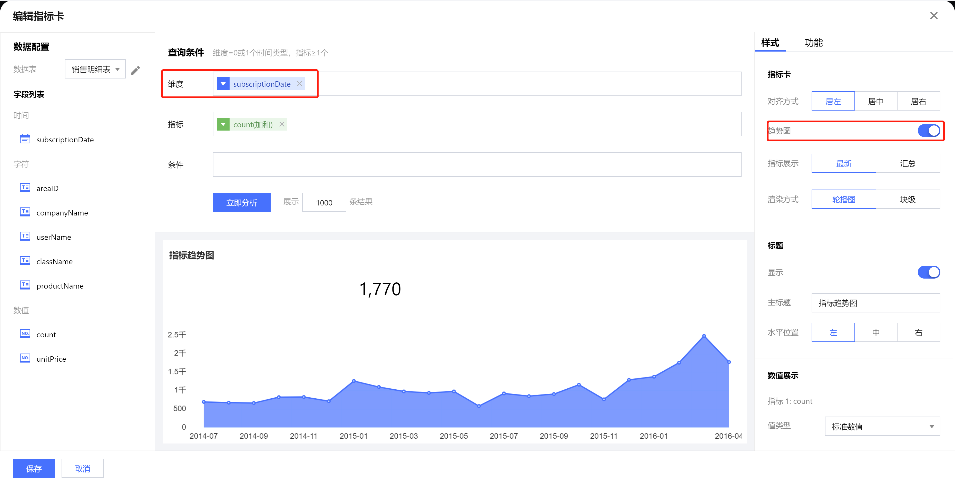Open the 销售明细表 data table dropdown

point(95,69)
